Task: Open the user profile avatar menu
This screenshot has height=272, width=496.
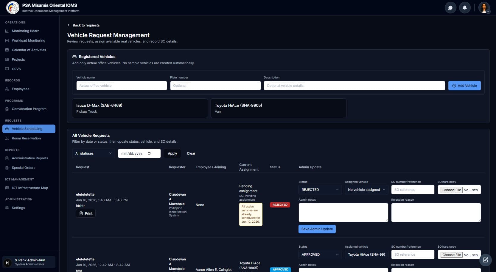Action: pyautogui.click(x=484, y=8)
